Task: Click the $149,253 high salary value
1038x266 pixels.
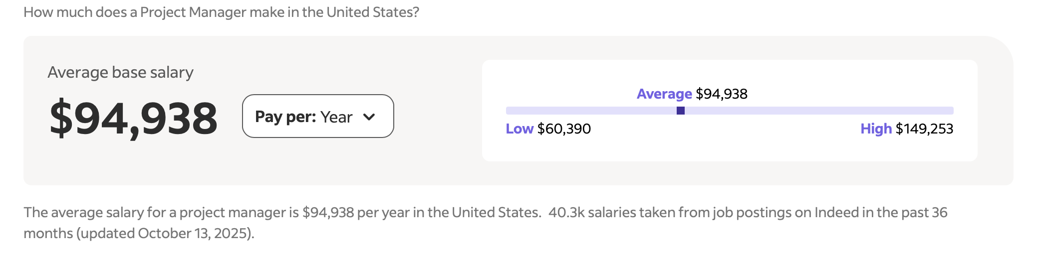Action: pyautogui.click(x=924, y=129)
